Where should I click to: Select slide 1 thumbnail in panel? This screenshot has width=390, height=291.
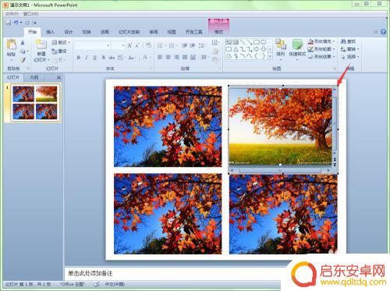[35, 102]
